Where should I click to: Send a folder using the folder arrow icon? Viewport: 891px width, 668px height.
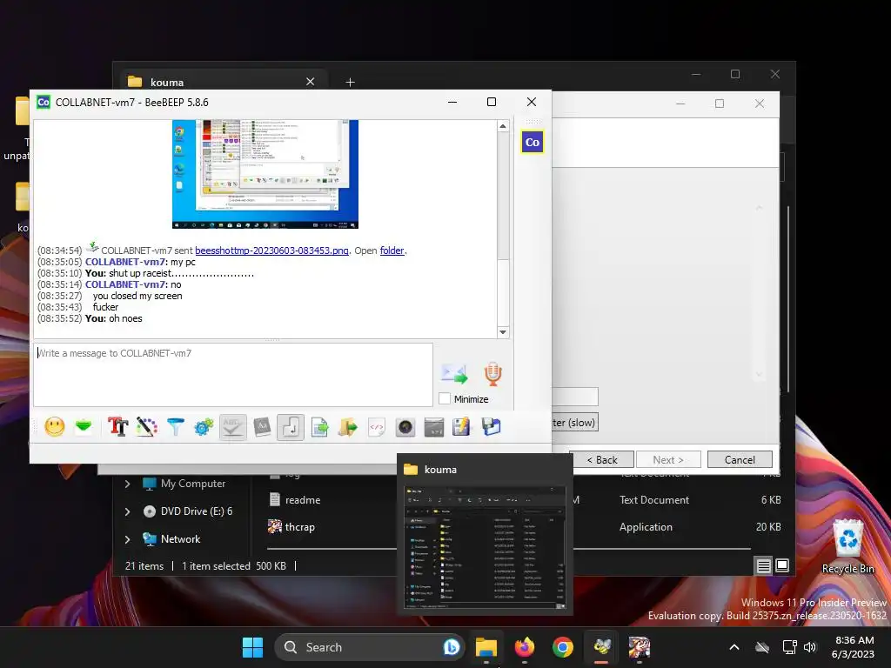point(348,426)
